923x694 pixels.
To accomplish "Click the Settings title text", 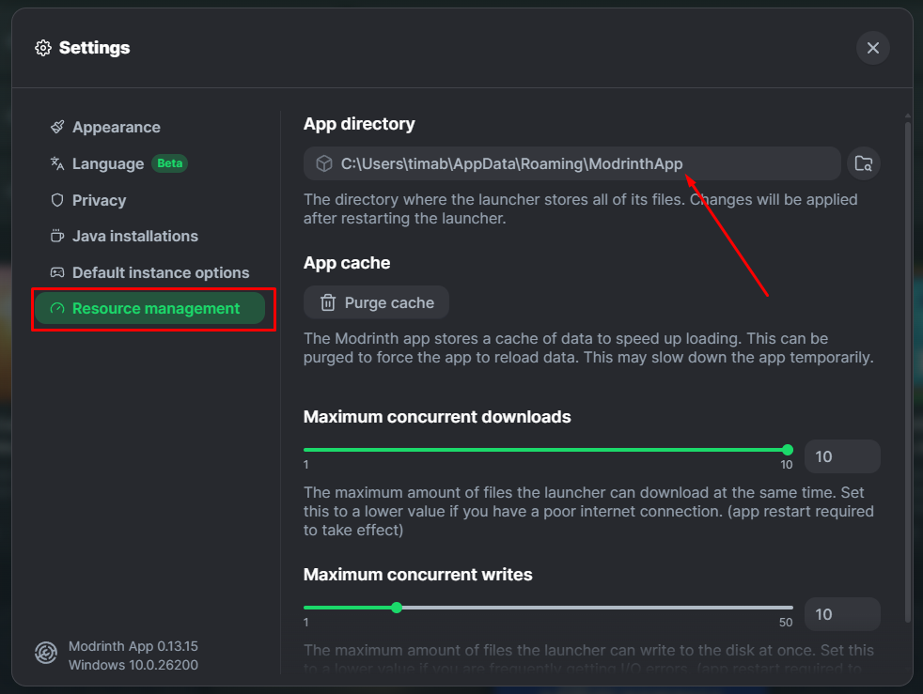I will click(x=94, y=48).
